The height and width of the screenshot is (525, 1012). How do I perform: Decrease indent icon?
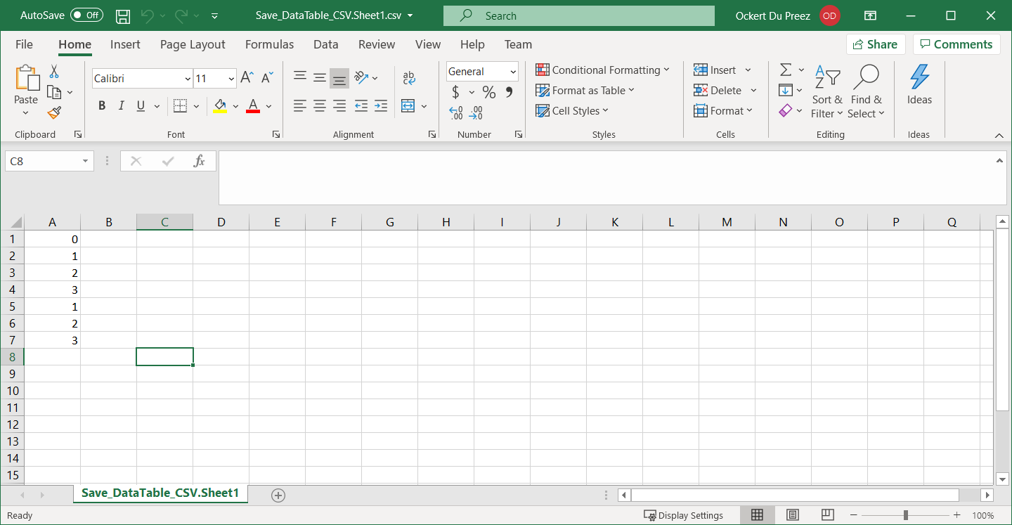coord(361,106)
